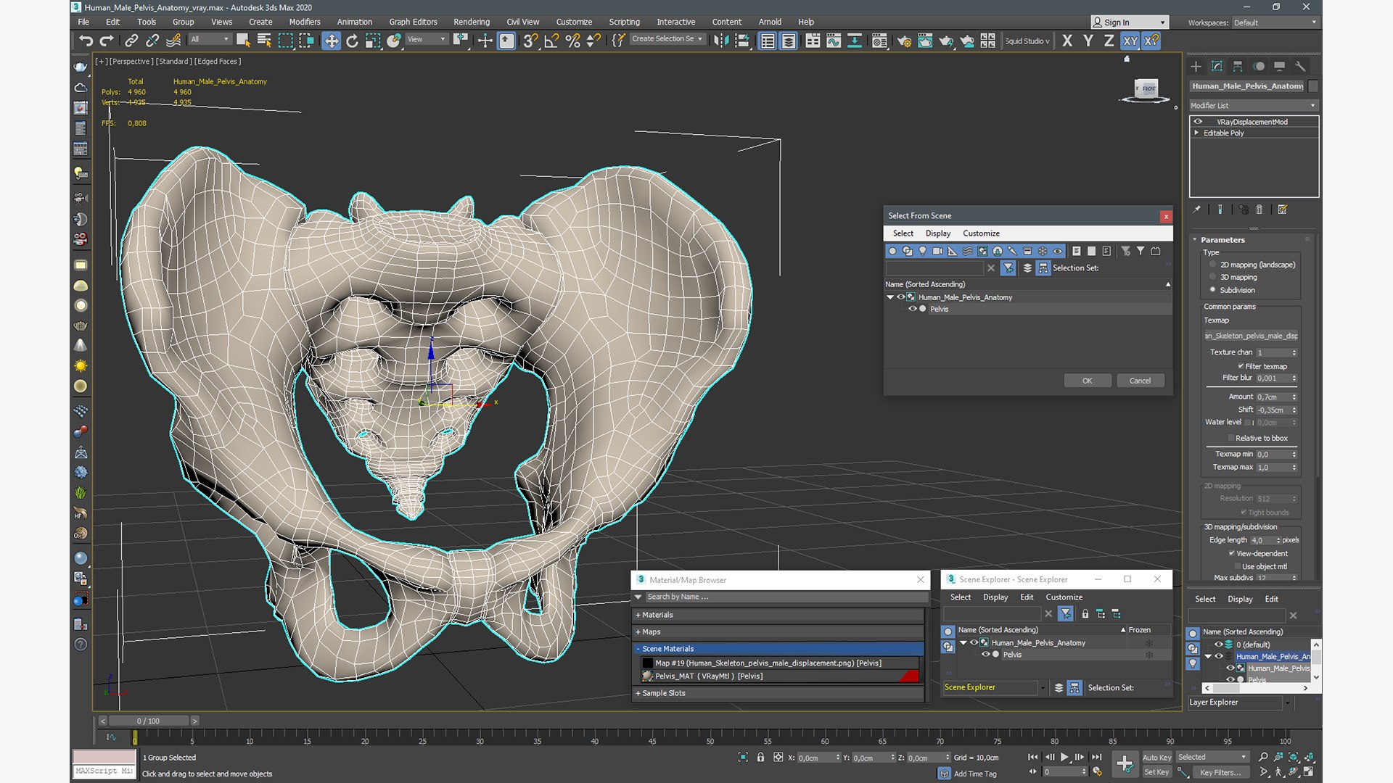Hide Pelvis in the Select From Scene list
Screen dimensions: 1393x783
(913, 309)
